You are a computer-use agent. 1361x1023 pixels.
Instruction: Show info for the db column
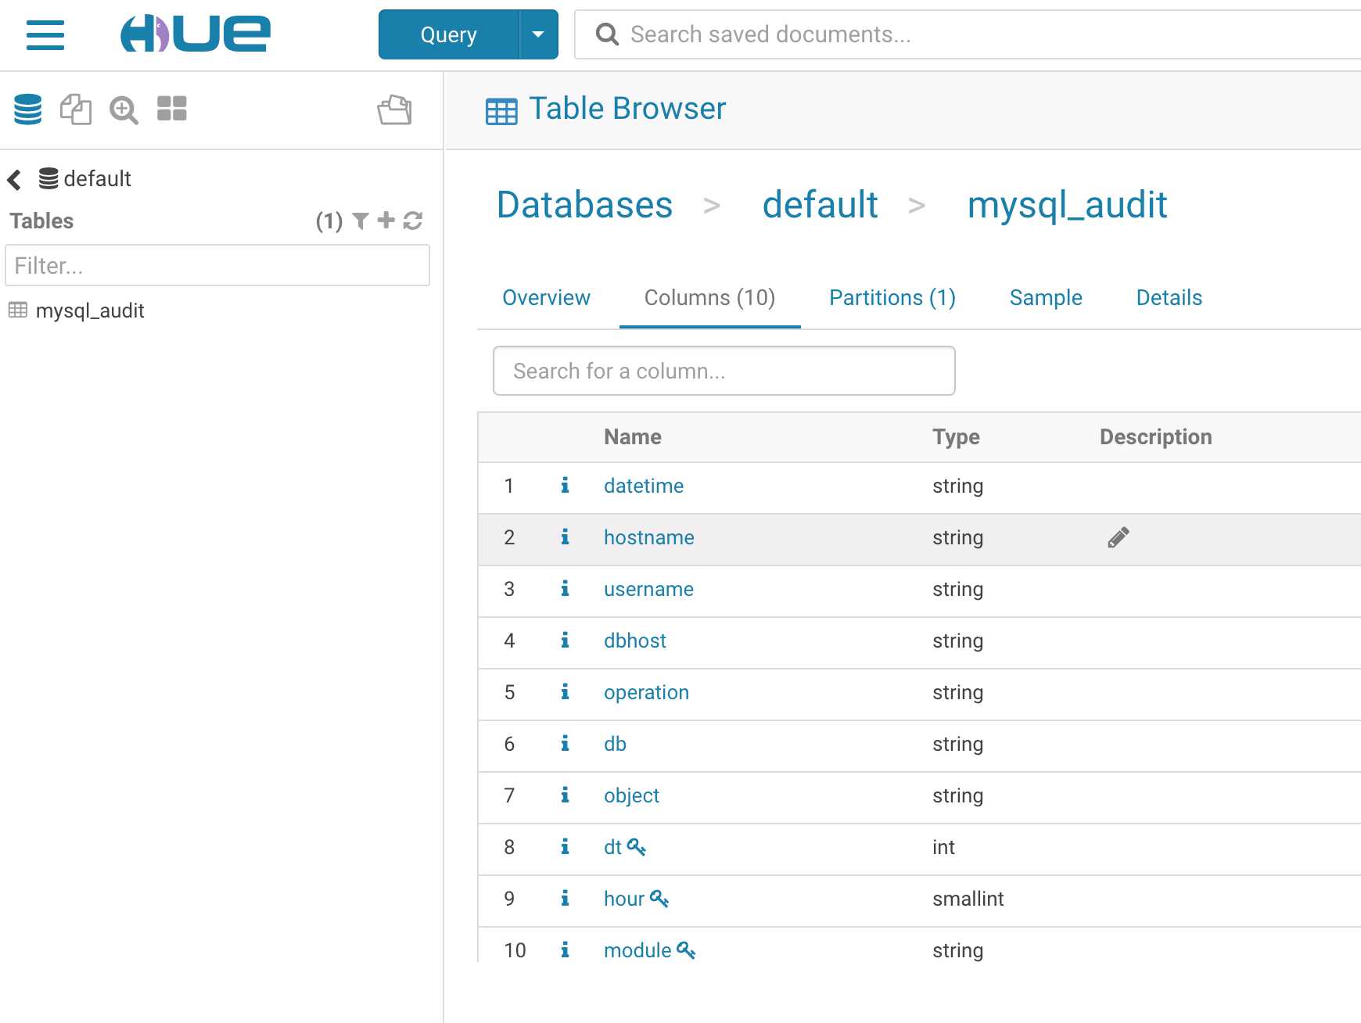coord(565,744)
